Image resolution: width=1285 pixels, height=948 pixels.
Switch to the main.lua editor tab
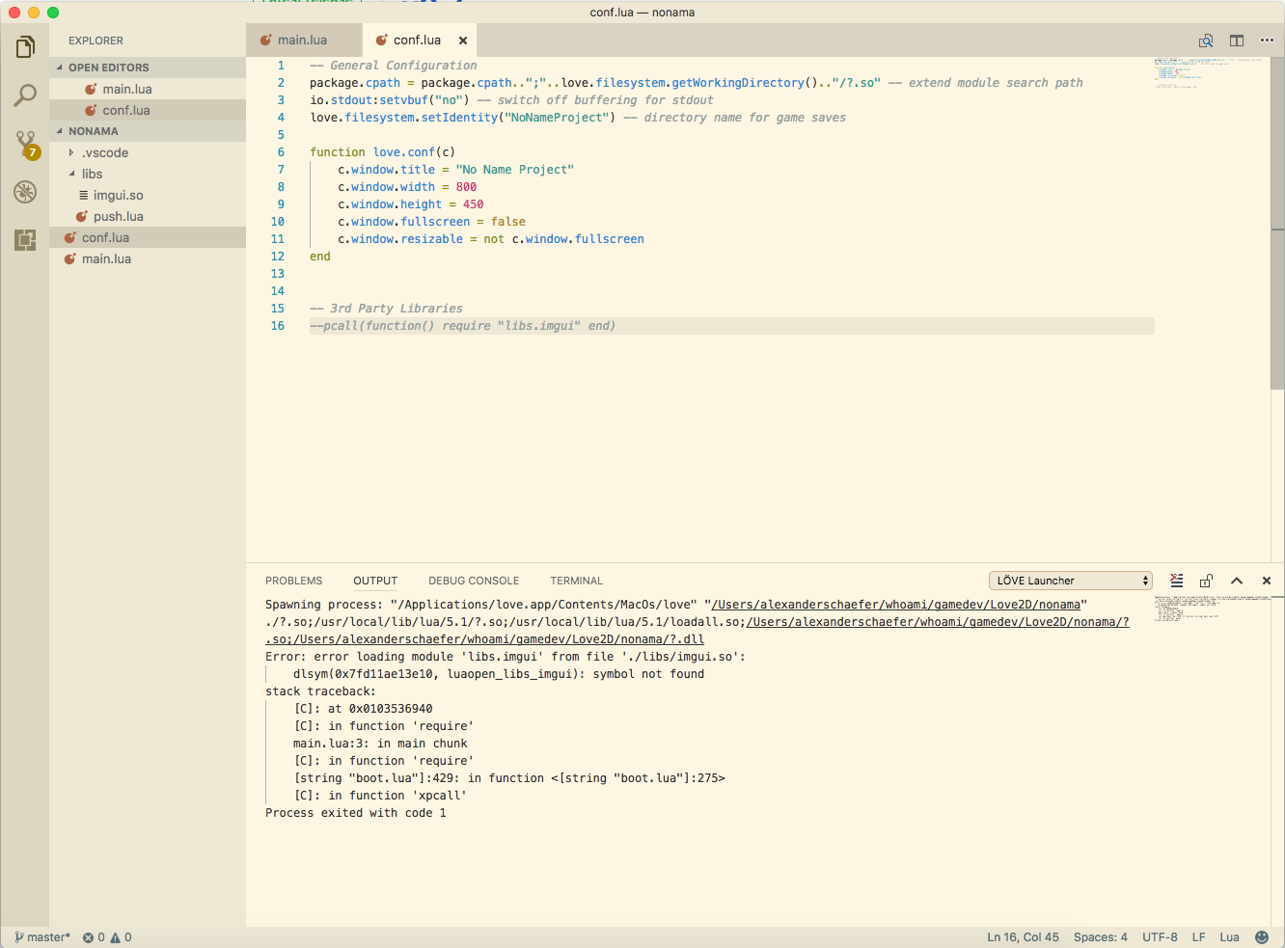pos(303,41)
